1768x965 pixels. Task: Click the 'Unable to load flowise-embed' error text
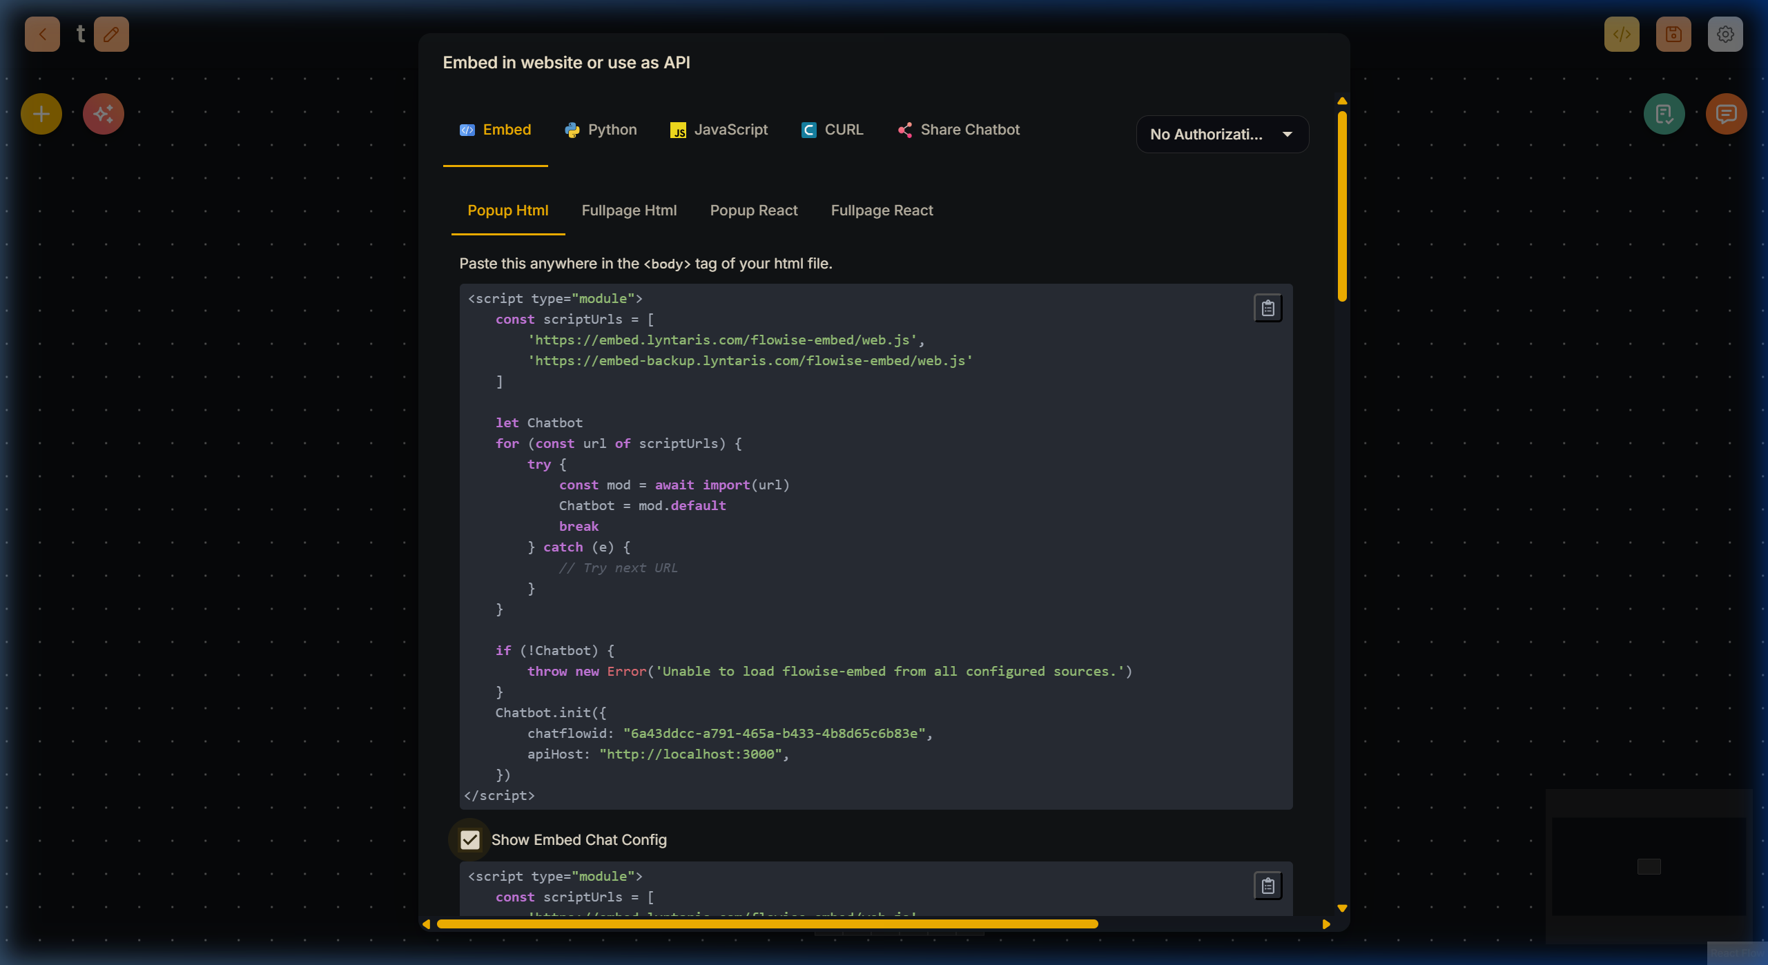[x=890, y=672]
